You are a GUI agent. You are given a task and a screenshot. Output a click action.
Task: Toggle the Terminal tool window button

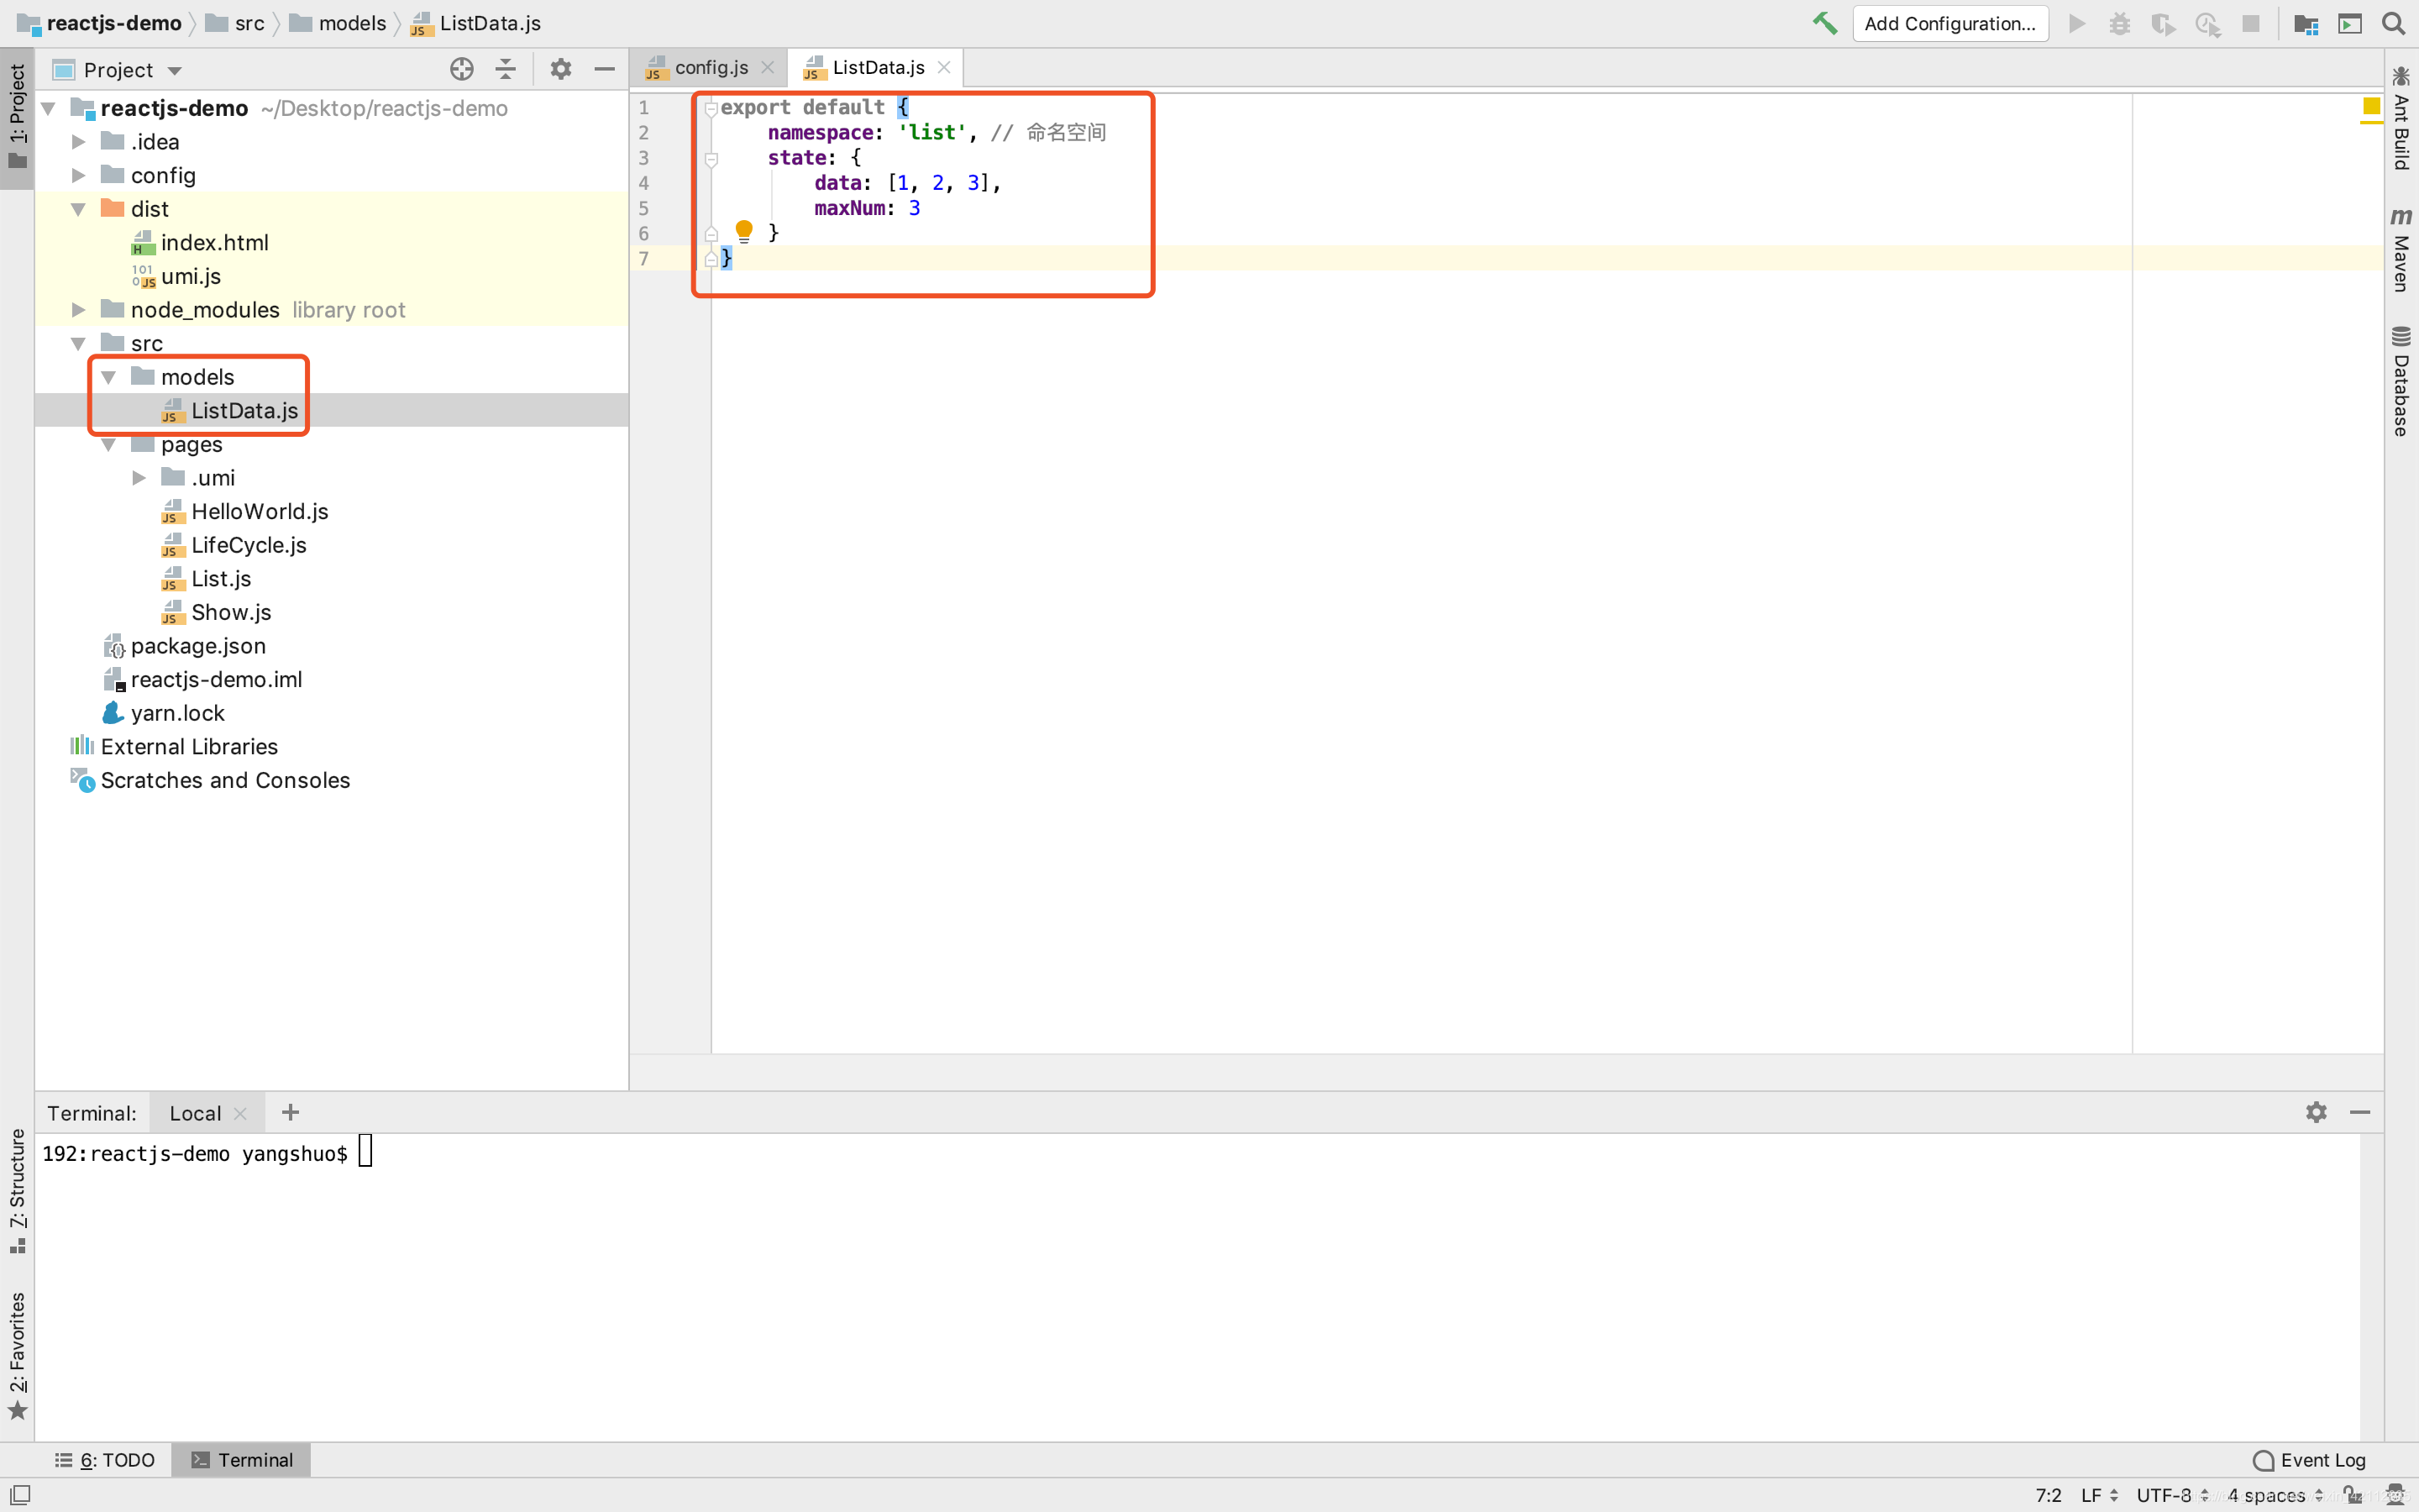(x=241, y=1460)
